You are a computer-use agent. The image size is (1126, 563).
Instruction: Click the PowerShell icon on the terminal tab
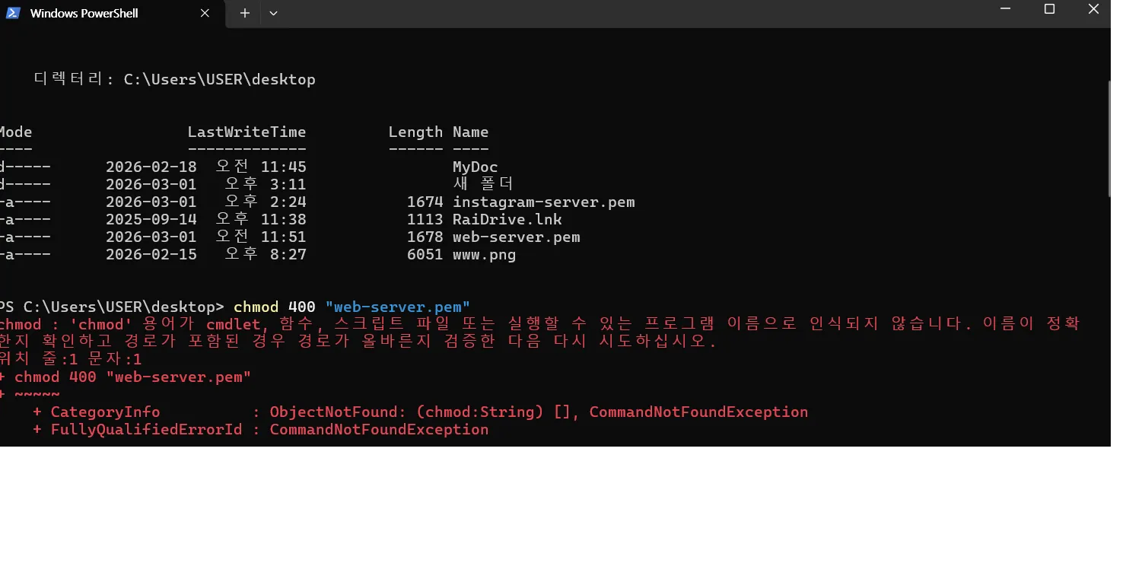click(12, 12)
